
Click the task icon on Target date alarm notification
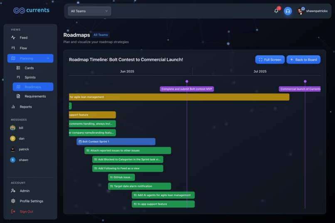pyautogui.click(x=111, y=186)
